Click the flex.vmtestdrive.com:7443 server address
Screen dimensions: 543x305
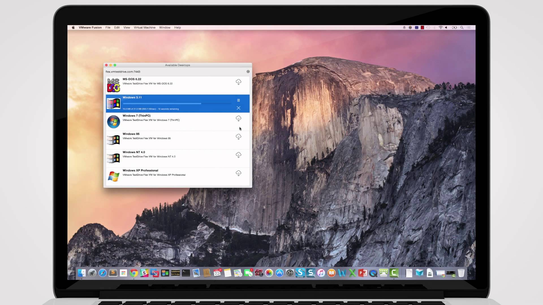point(123,72)
